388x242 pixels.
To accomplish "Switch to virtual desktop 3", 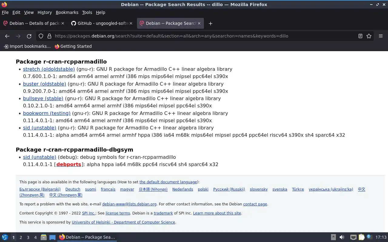I will [28, 237].
